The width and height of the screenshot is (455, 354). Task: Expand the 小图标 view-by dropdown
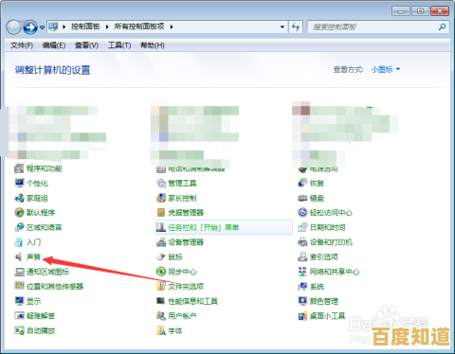[x=386, y=69]
